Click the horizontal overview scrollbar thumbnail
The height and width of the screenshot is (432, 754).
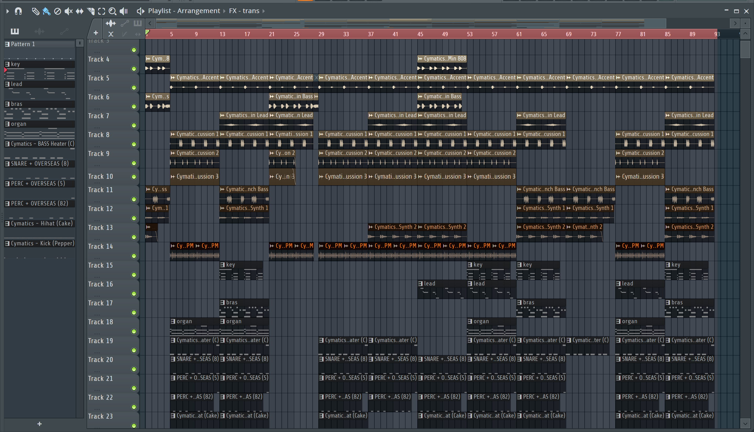(411, 23)
